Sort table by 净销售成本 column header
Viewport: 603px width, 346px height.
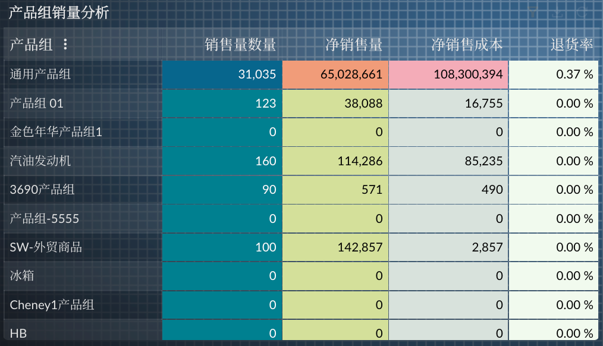click(x=467, y=44)
